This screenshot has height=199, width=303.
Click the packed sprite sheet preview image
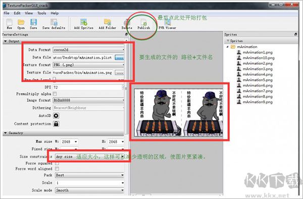pyautogui.click(x=179, y=113)
